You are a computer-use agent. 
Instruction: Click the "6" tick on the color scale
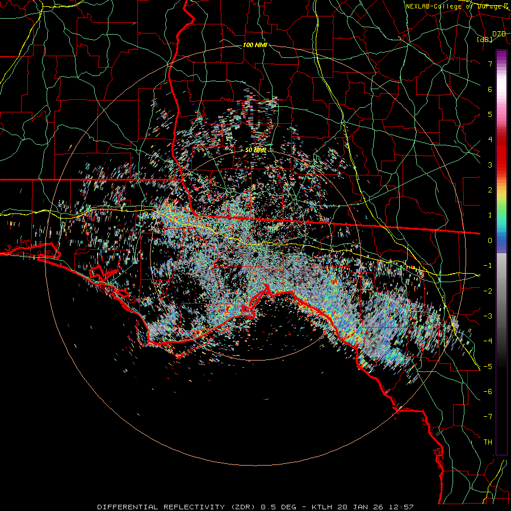pyautogui.click(x=490, y=89)
